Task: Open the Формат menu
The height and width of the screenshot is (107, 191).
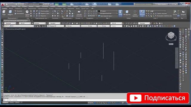Action: point(31,6)
